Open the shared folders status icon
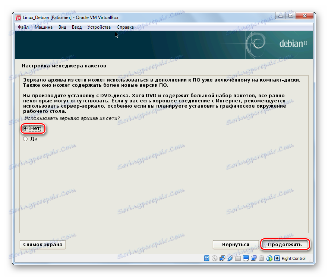Viewport: 328px width, 277px height. [238, 258]
